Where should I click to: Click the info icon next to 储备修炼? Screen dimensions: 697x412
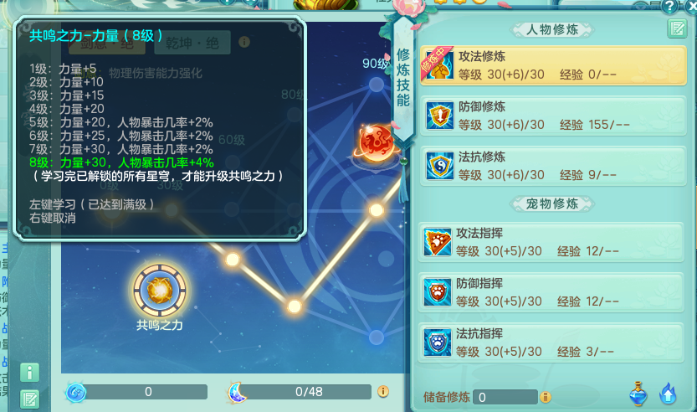[x=546, y=397]
